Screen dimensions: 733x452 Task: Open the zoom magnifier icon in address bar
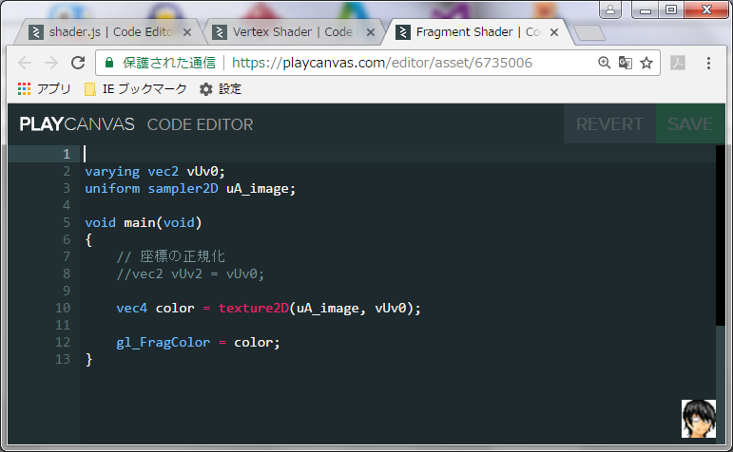[x=604, y=63]
